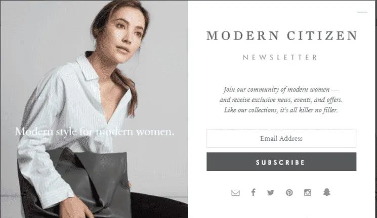The height and width of the screenshot is (218, 377).
Task: Click the 'Modern style for modern women' caption
Action: click(95, 131)
